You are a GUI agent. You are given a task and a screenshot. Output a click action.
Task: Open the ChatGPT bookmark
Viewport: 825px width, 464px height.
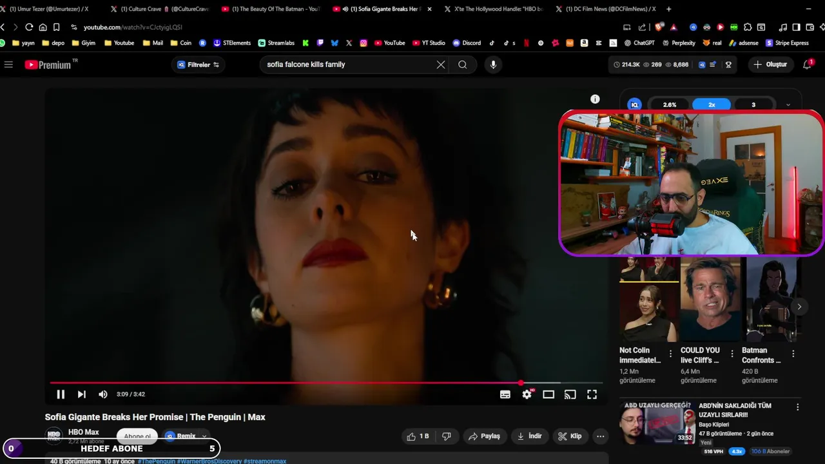[639, 43]
